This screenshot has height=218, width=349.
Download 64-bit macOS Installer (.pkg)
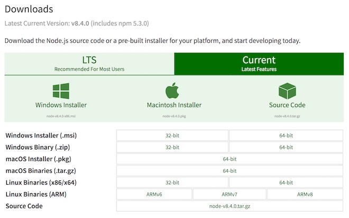pos(229,159)
